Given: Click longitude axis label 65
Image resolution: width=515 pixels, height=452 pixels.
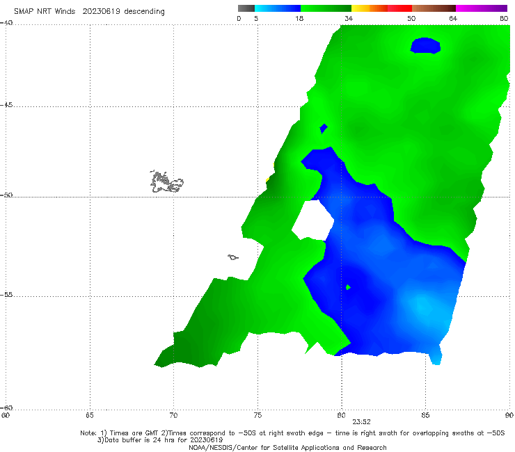Looking at the screenshot, I should click(90, 415).
